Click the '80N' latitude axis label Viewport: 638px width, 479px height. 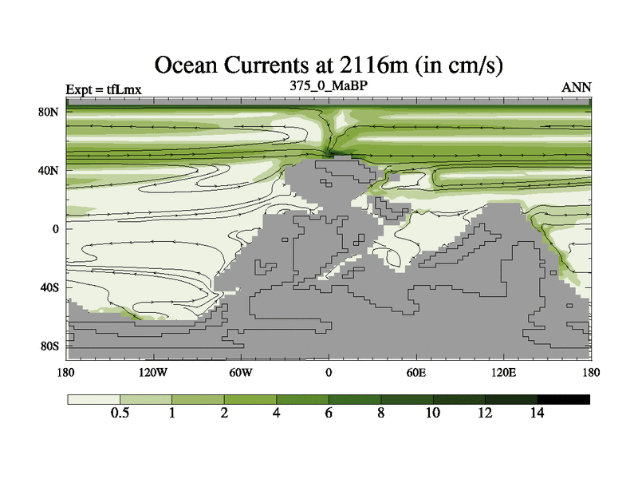click(49, 112)
